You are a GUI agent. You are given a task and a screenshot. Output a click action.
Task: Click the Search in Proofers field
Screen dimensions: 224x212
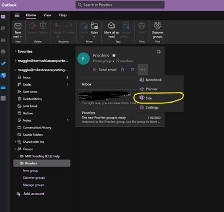[x=120, y=5]
